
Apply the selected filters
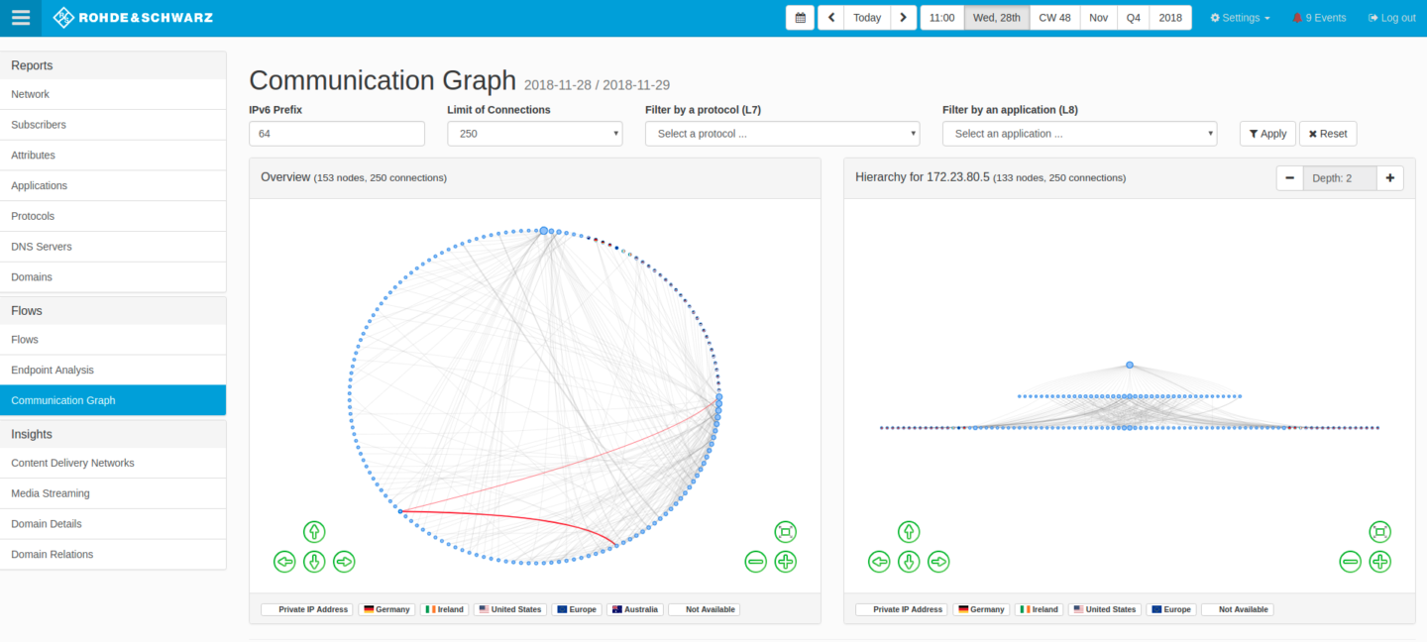1267,134
